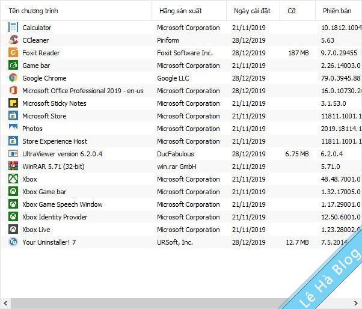362x309 pixels.
Task: Click the WinRAR books icon
Action: pos(13,166)
